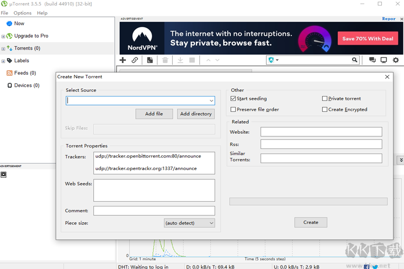Expand the Upgrade to Pro tree node

(x=3, y=36)
